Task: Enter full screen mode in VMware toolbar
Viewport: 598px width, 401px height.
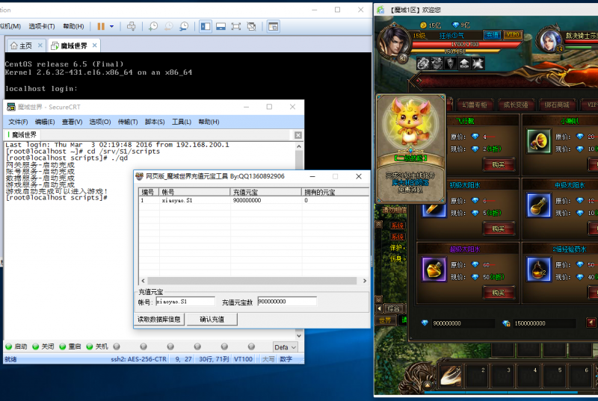Action: 236,26
